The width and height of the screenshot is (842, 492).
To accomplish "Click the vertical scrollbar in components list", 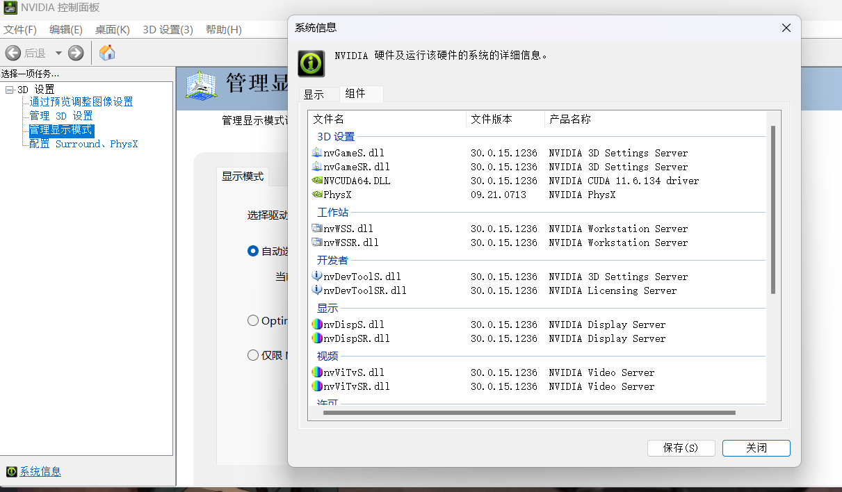I will (x=773, y=210).
